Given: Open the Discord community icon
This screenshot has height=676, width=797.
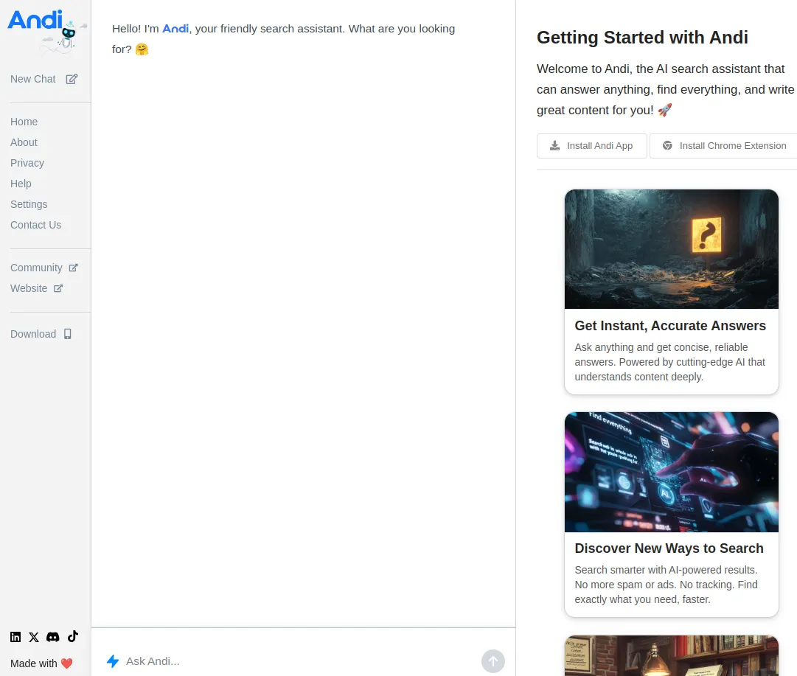Looking at the screenshot, I should (53, 636).
